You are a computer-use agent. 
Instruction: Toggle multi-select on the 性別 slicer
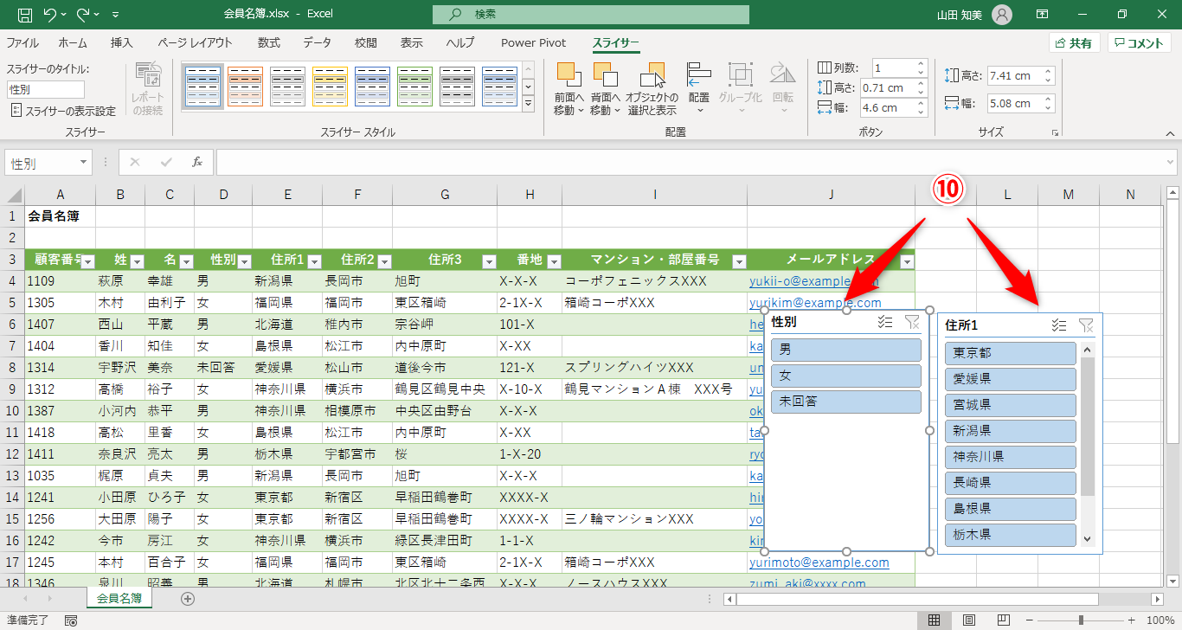tap(884, 323)
